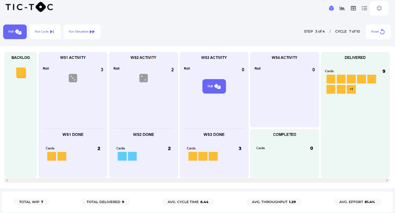Select first yellow card in WS1 Done

pyautogui.click(x=52, y=156)
